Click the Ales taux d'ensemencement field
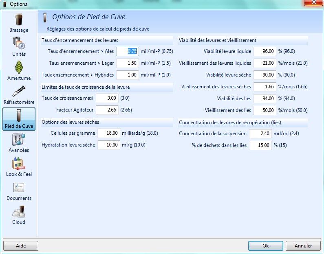 pos(128,51)
